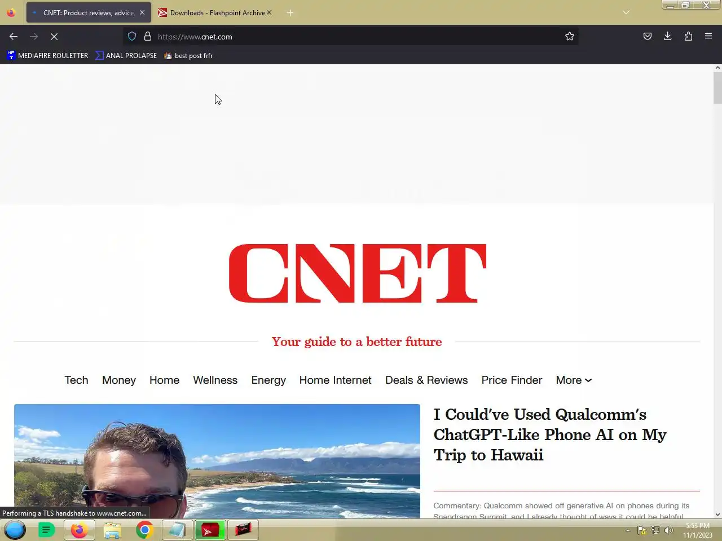Open a new tab with plus
This screenshot has height=541, width=722.
pyautogui.click(x=290, y=12)
